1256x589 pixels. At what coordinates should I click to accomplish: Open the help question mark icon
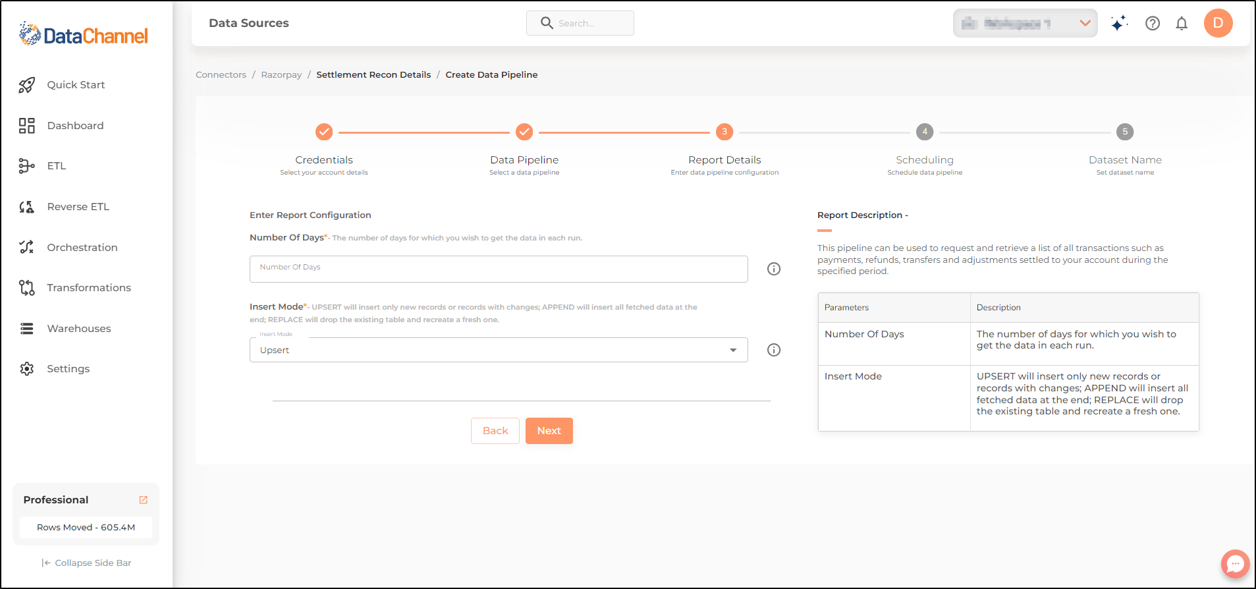click(x=1153, y=23)
